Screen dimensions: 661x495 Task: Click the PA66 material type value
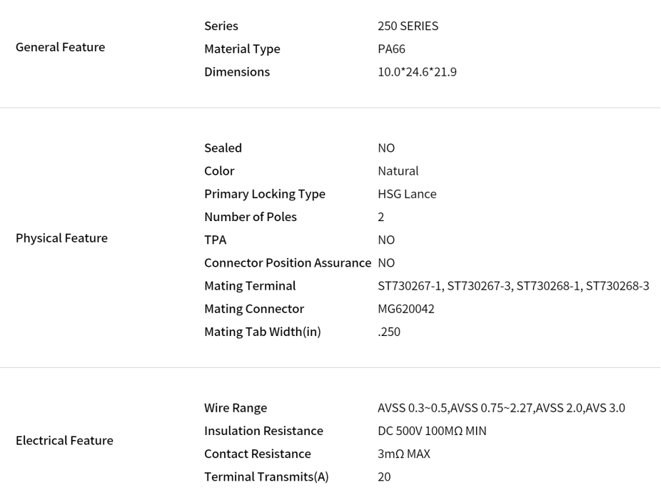coord(392,49)
